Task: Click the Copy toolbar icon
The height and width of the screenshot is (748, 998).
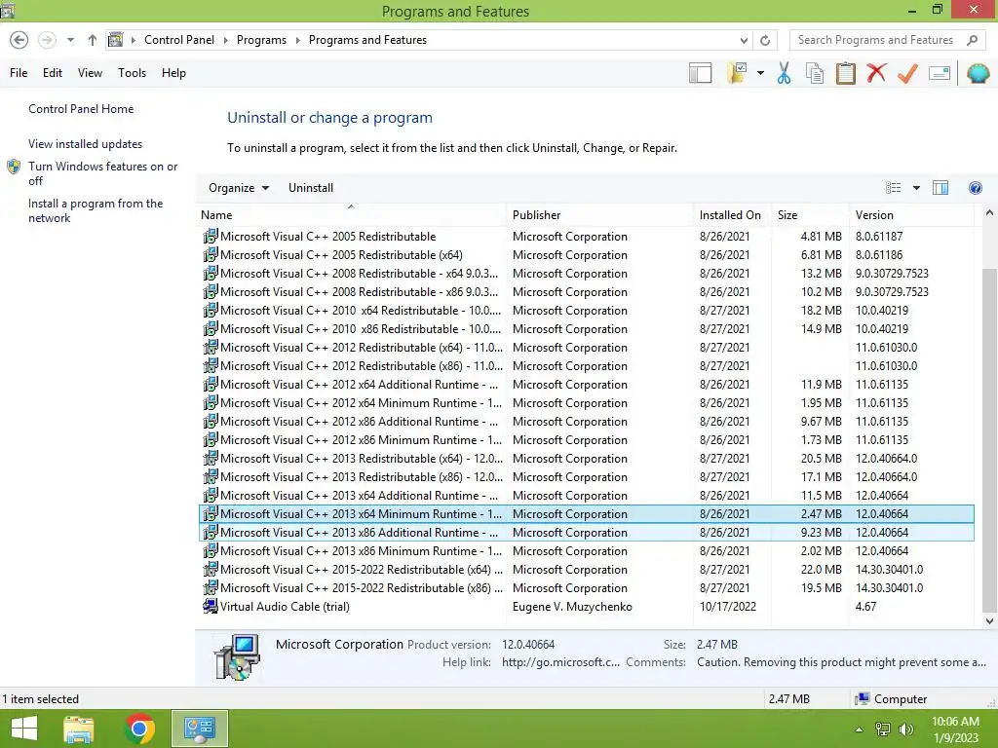Action: pyautogui.click(x=815, y=73)
